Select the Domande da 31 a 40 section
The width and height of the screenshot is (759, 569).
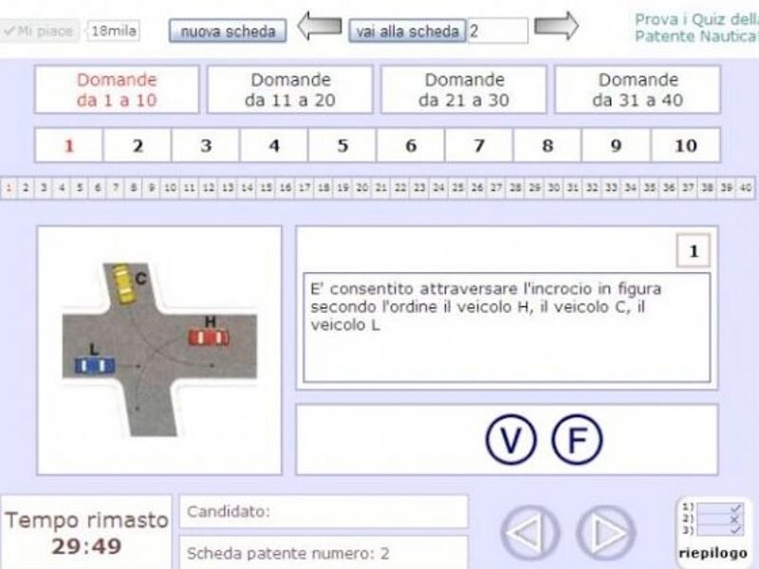pos(638,86)
